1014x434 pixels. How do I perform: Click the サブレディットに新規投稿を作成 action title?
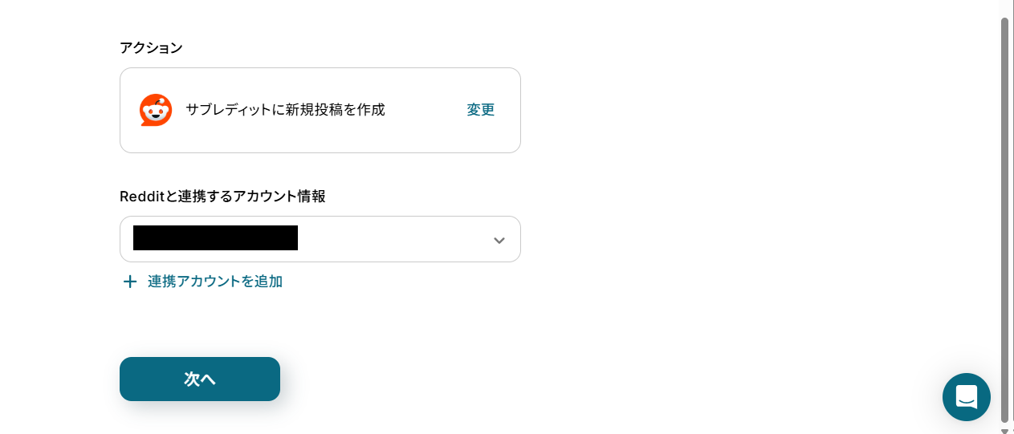pos(285,110)
